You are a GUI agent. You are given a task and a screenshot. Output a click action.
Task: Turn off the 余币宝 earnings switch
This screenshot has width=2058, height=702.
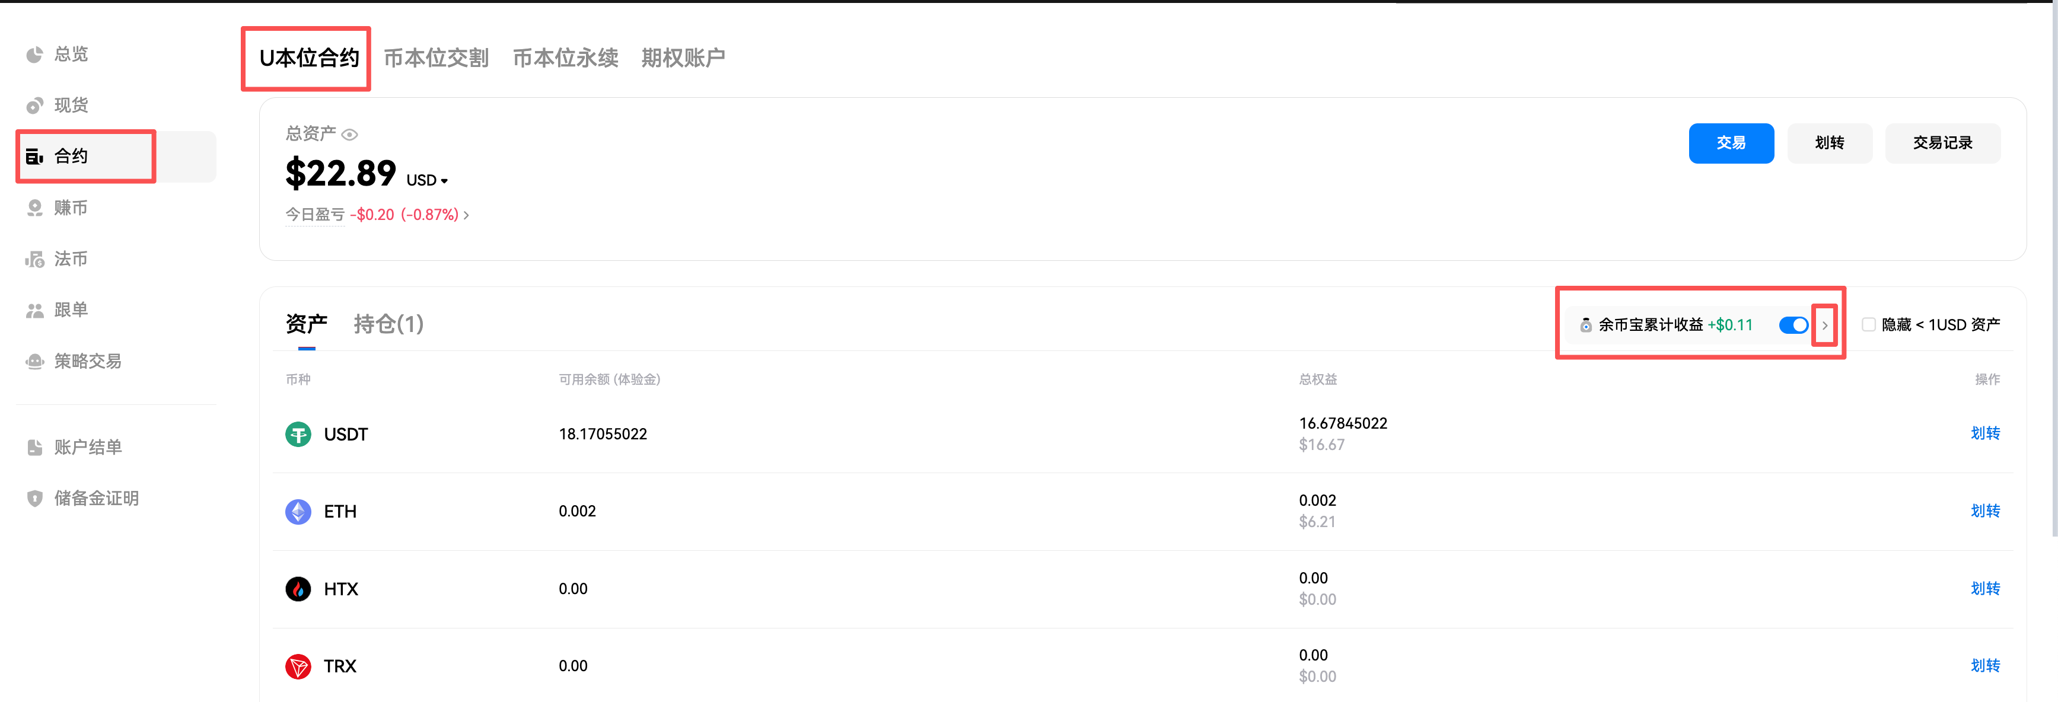click(1793, 325)
